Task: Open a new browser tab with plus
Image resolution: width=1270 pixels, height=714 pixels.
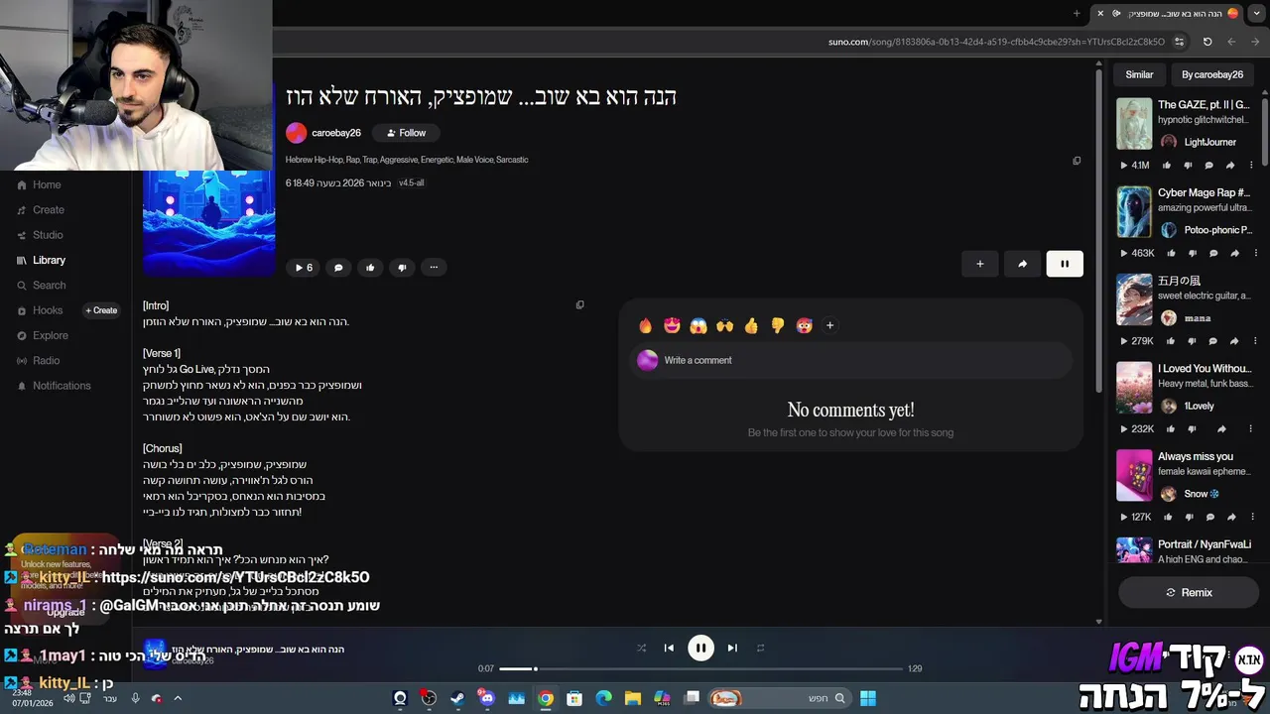Action: tap(1077, 13)
